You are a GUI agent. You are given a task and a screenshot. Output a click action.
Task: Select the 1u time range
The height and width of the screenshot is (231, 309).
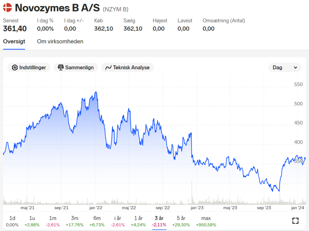coord(32,221)
